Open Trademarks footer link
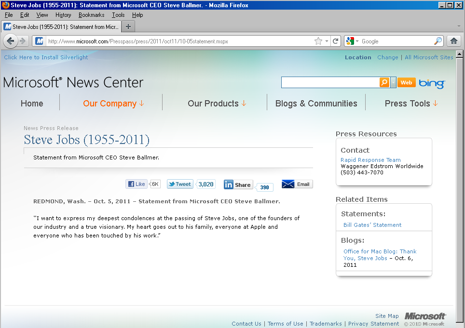Viewport: 465px width, 328px height. pos(326,324)
